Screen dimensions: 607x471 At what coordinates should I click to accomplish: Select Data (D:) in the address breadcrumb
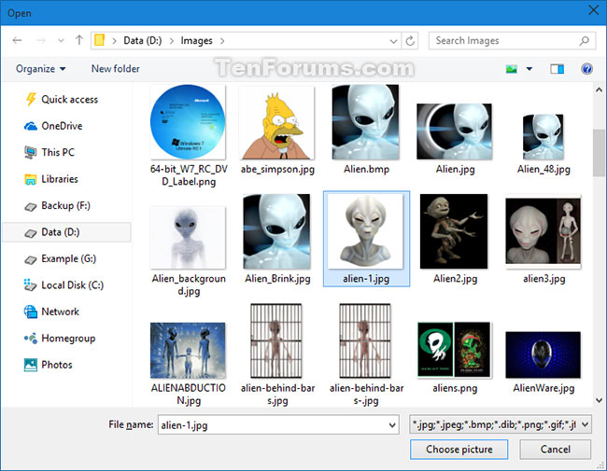click(x=143, y=41)
